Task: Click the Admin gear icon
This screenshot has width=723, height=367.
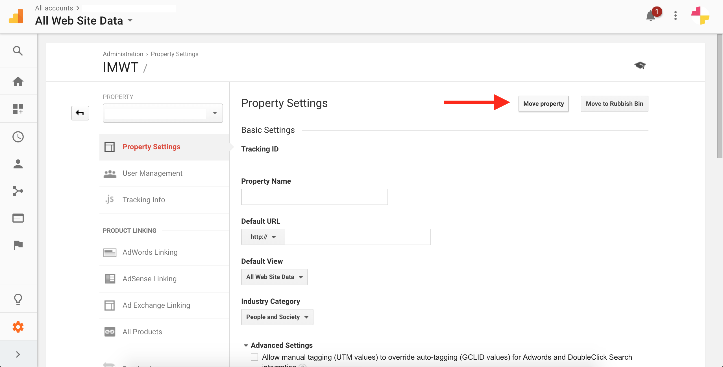Action: pyautogui.click(x=18, y=327)
